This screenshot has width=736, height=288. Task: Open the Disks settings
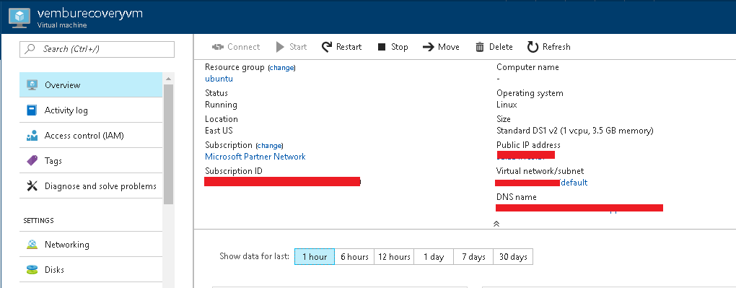pyautogui.click(x=91, y=270)
